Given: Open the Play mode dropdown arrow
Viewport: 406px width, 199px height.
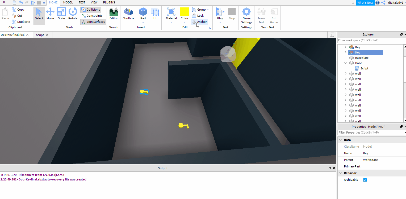Looking at the screenshot, I should (x=220, y=23).
